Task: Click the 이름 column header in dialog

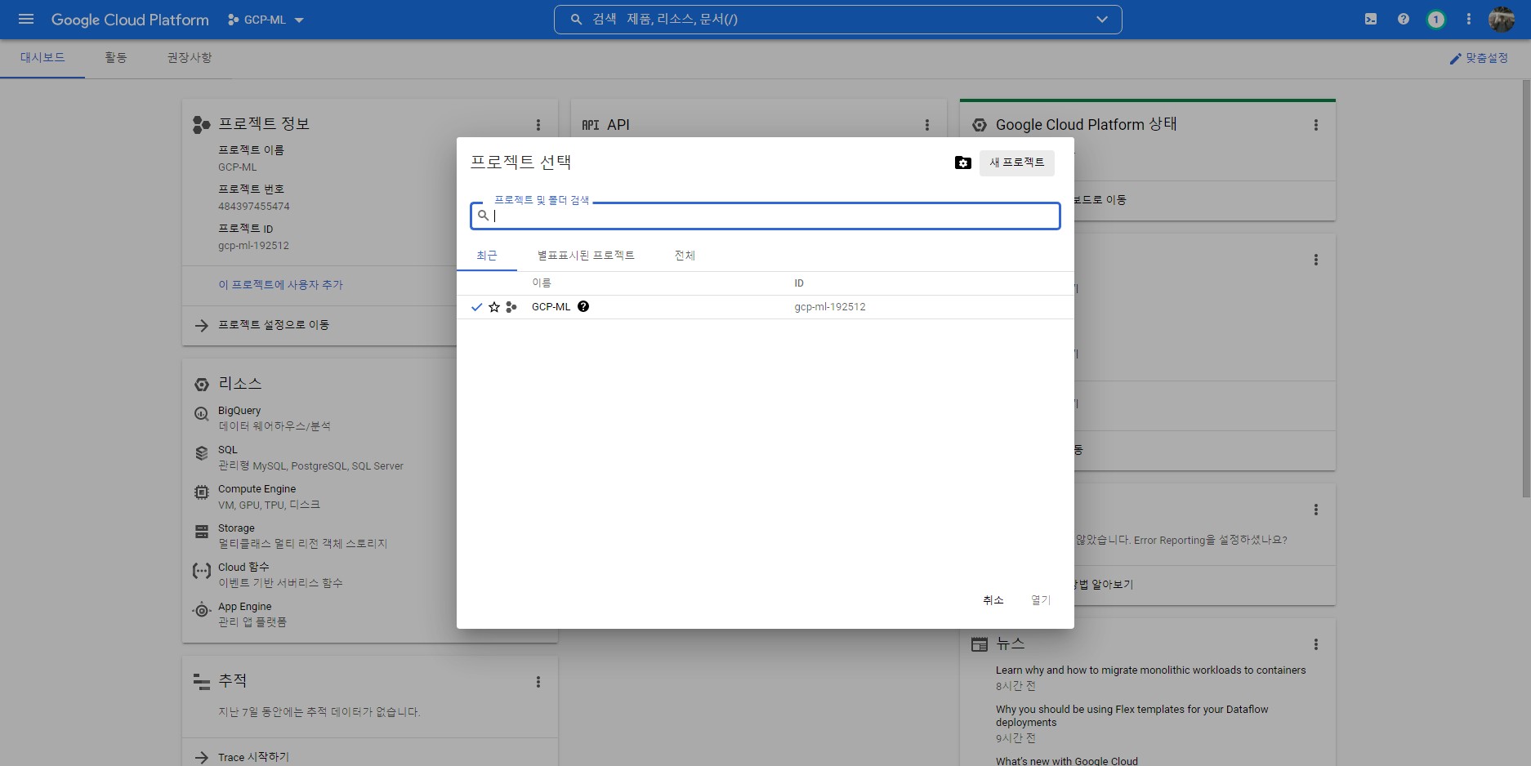Action: point(542,283)
